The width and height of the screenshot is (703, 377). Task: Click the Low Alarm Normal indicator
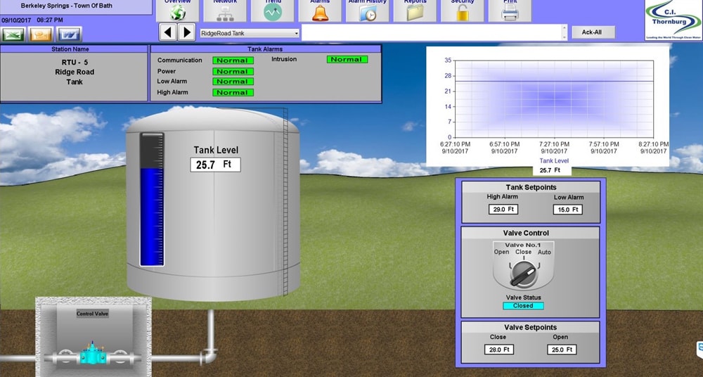tap(233, 82)
